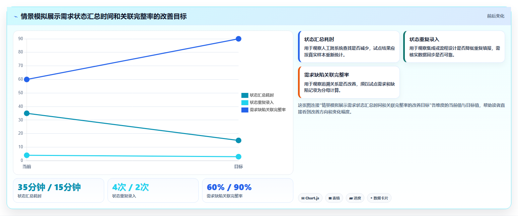Image resolution: width=518 pixels, height=216 pixels.
Task: Select the 状态重复录入 target data point
Action: [x=238, y=157]
